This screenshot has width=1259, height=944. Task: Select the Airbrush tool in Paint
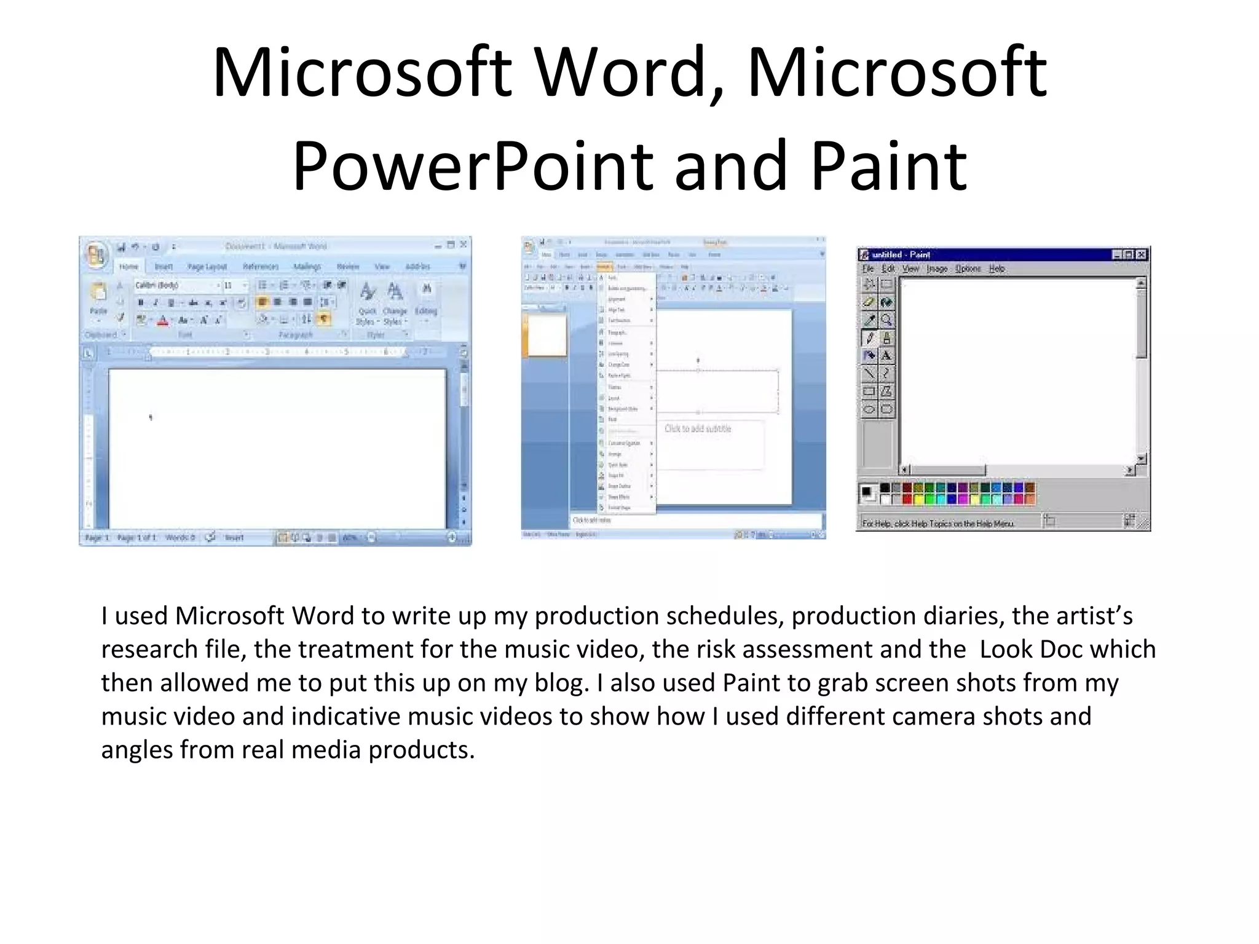pos(869,356)
